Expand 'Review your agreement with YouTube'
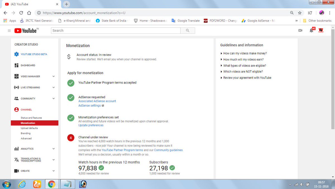Image resolution: width=335 pixels, height=189 pixels. pyautogui.click(x=246, y=78)
